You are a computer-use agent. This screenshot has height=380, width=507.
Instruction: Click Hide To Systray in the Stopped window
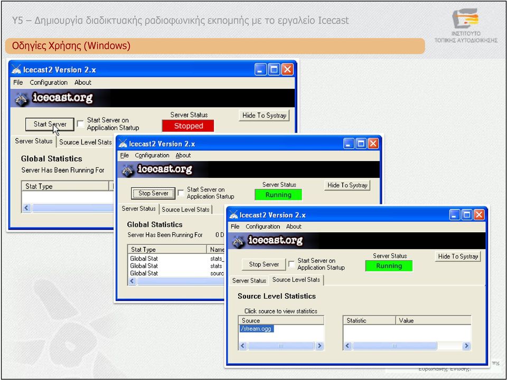pos(264,116)
